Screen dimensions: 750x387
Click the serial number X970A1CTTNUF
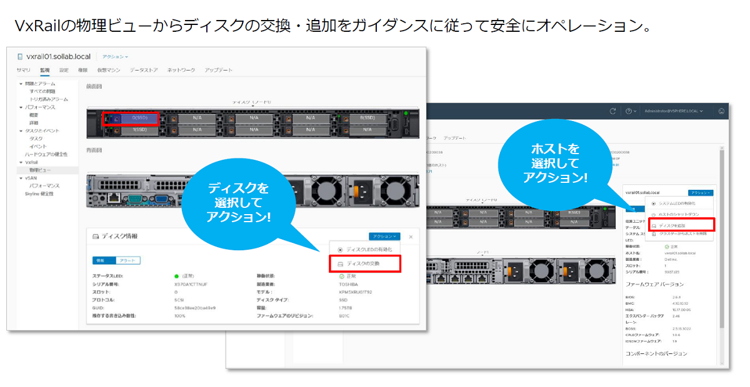tap(191, 283)
